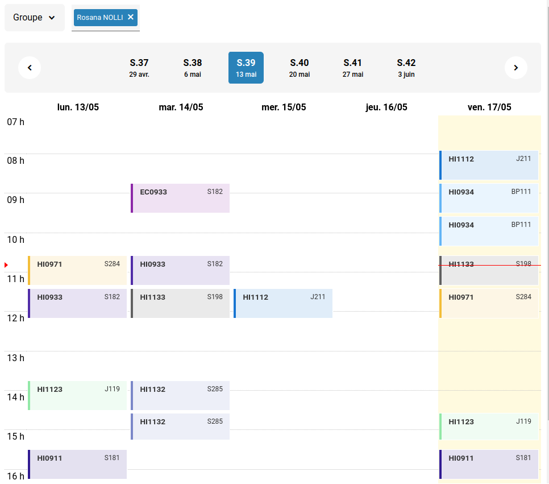Open Monday's HI0971 event in S284
549x484 pixels.
77,270
